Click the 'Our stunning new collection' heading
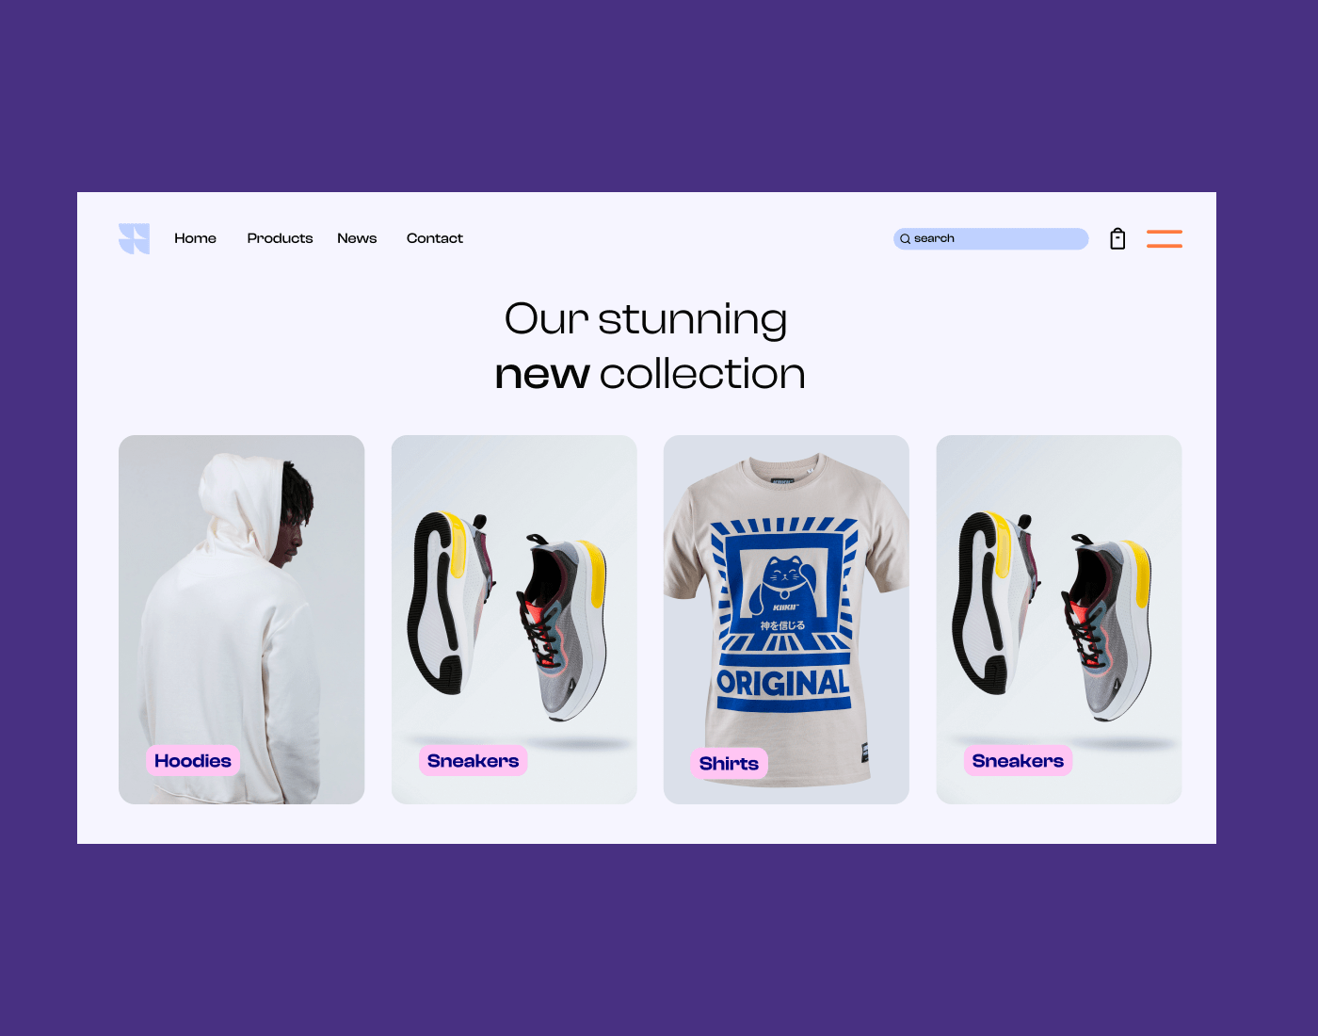Viewport: 1318px width, 1036px height. [650, 347]
